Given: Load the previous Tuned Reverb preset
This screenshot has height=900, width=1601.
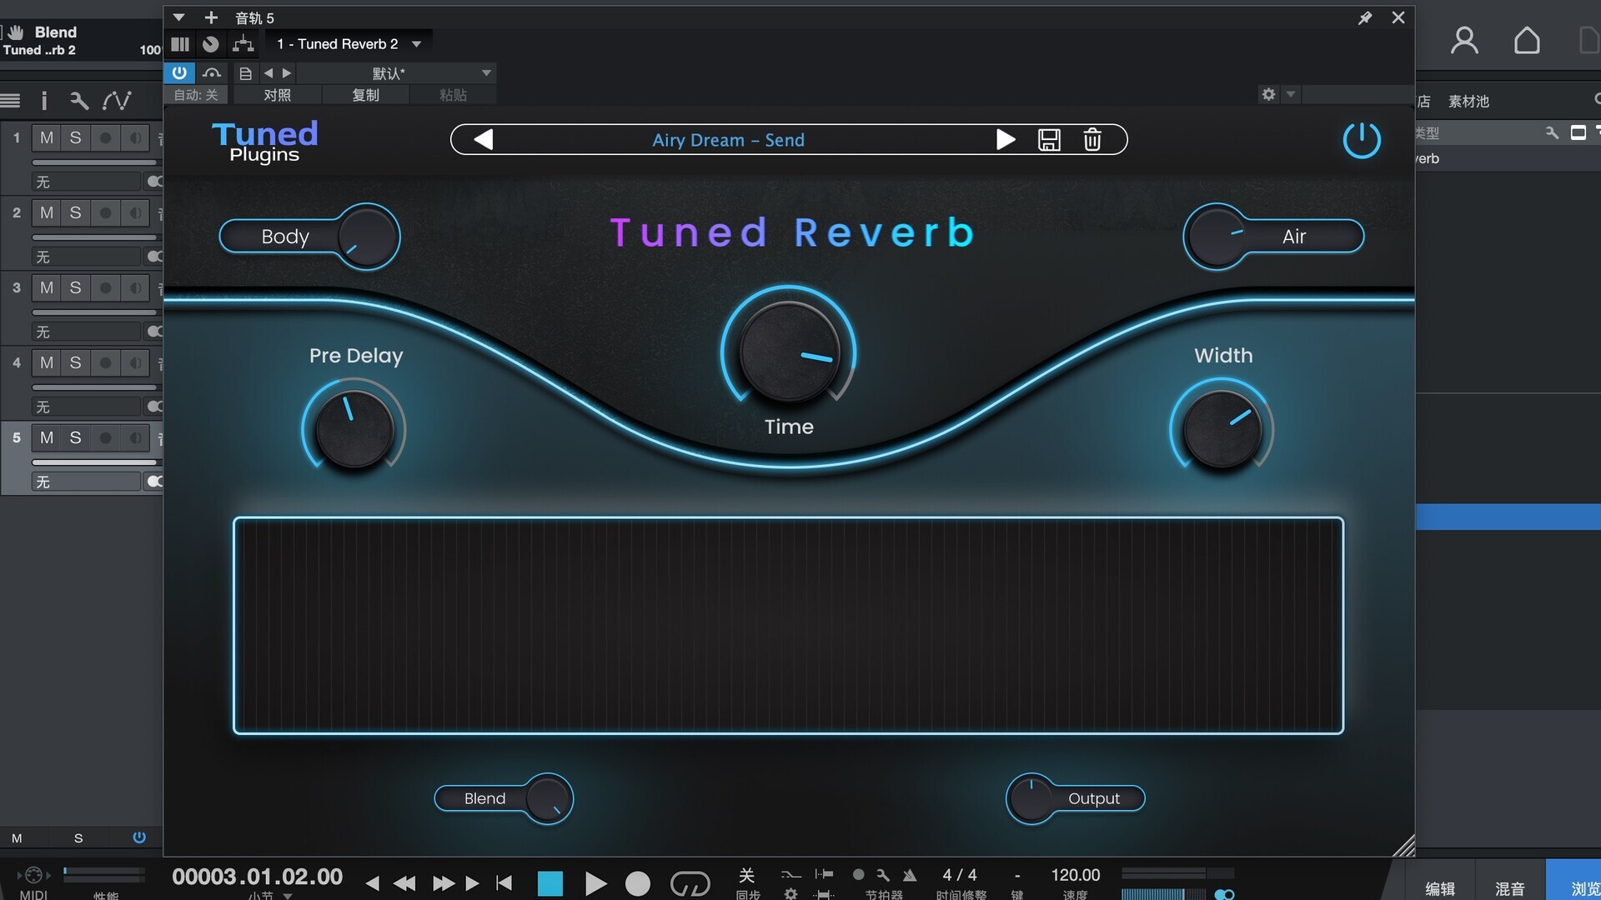Looking at the screenshot, I should pyautogui.click(x=483, y=139).
